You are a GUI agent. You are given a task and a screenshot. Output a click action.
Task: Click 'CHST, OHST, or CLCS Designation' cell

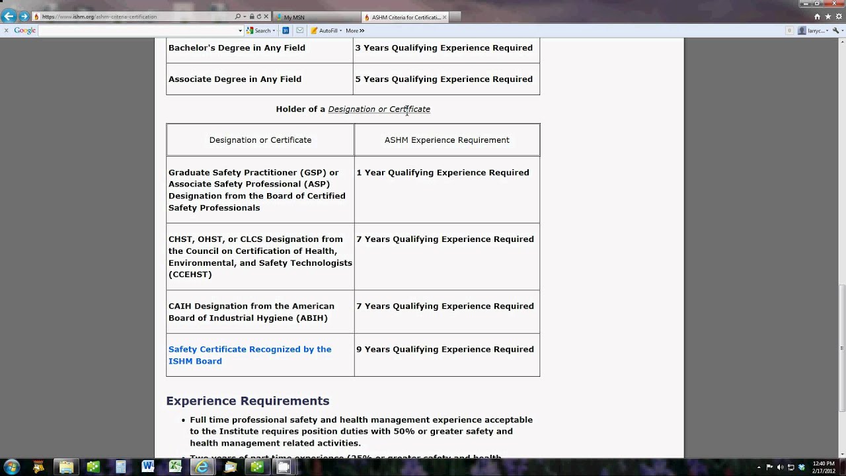pos(260,257)
